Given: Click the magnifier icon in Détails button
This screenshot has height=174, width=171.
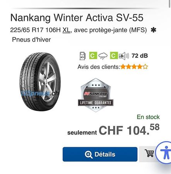Looking at the screenshot, I should 89,155.
